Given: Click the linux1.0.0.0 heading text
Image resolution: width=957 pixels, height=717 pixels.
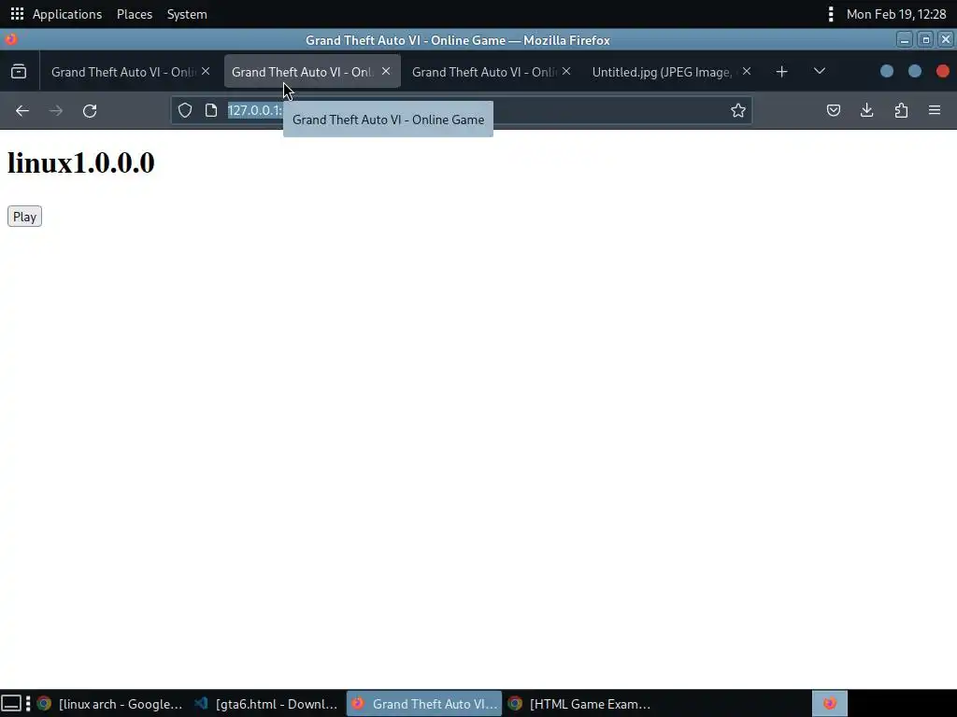Looking at the screenshot, I should click(80, 162).
